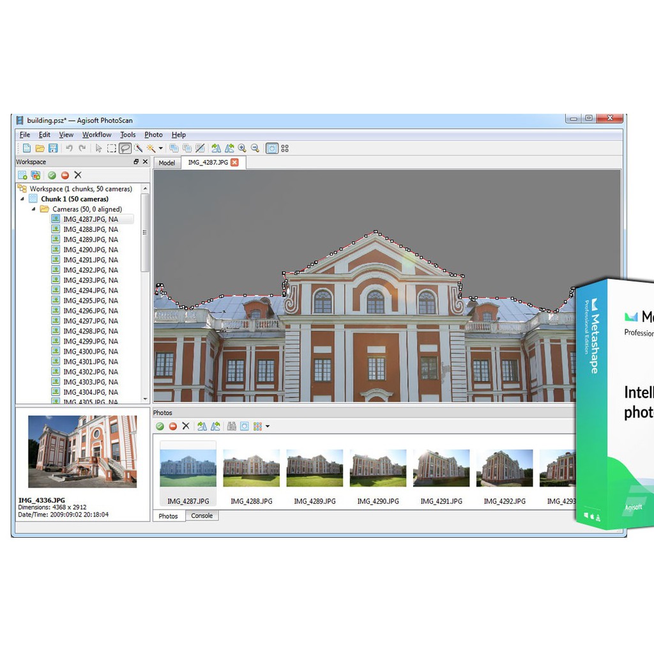Image resolution: width=654 pixels, height=654 pixels.
Task: Open the Magic Wand tool dropdown arrow
Action: pos(161,149)
